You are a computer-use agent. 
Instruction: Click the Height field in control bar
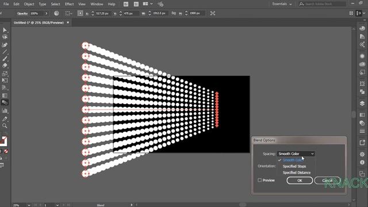[197, 13]
